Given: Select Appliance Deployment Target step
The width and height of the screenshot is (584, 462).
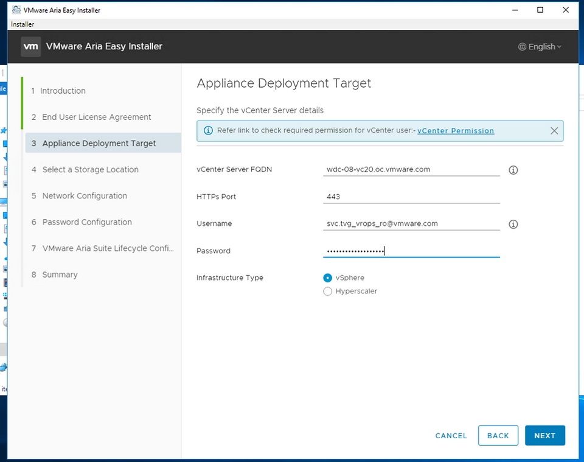Looking at the screenshot, I should click(103, 143).
